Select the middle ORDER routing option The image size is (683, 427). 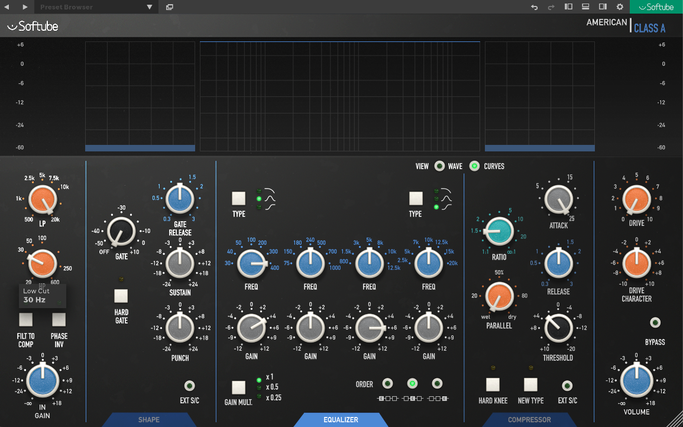tap(412, 384)
